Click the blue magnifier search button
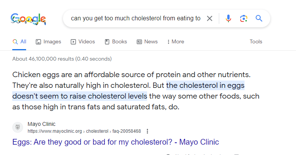This screenshot has width=296, height=155. pos(259,18)
